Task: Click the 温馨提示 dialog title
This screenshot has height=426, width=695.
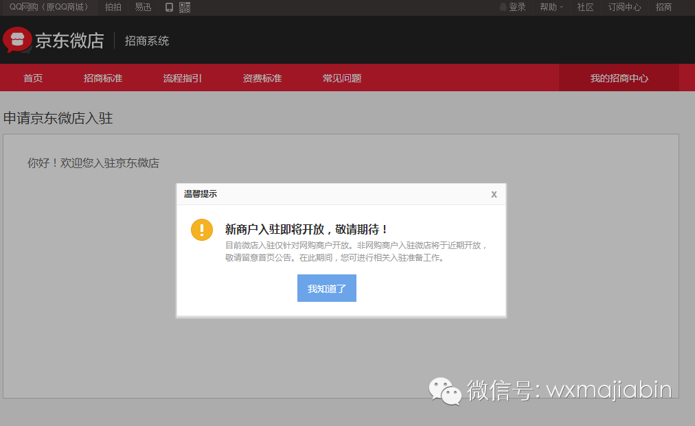Action: coord(201,194)
